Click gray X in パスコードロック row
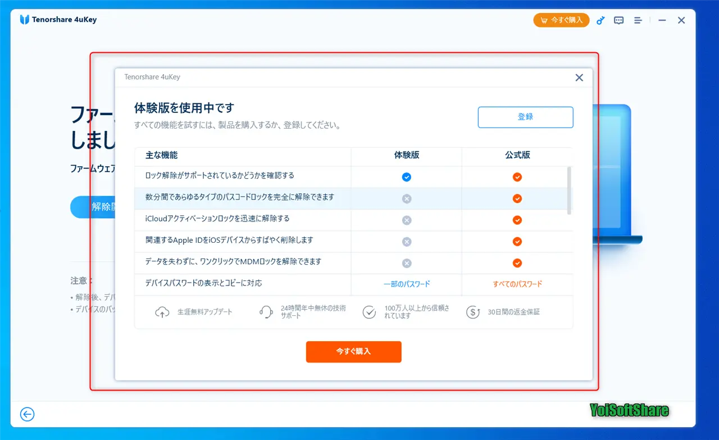The image size is (719, 440). 407,198
